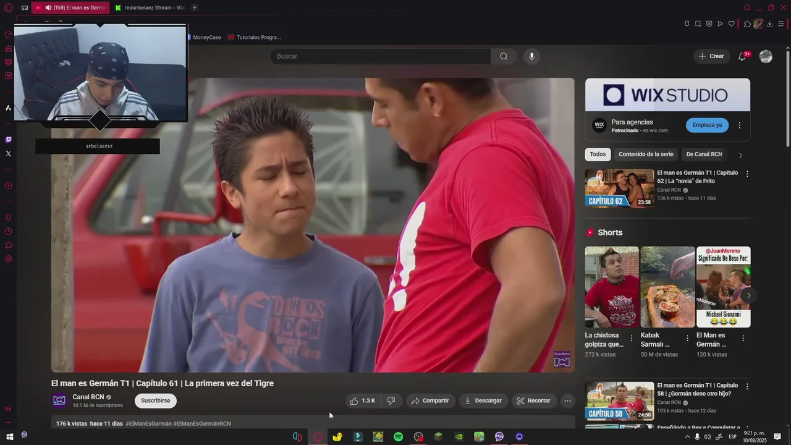Show next Shorts with the arrow

[748, 295]
